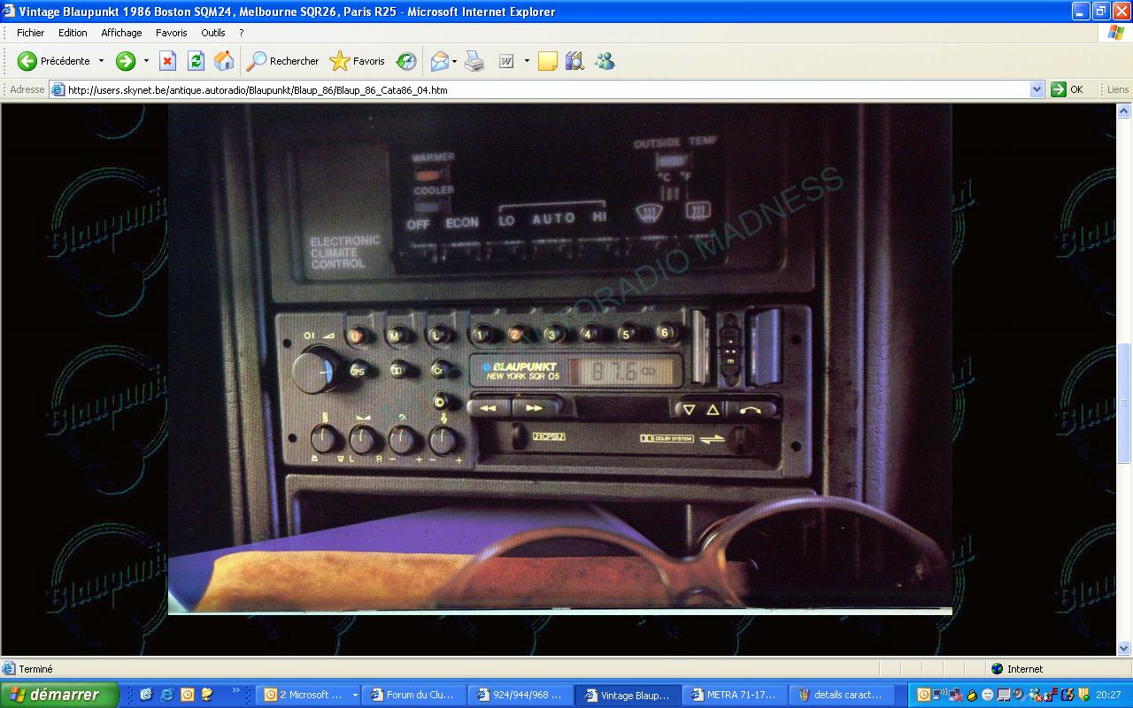Click the scroll up arrow
Image resolution: width=1133 pixels, height=708 pixels.
point(1124,111)
